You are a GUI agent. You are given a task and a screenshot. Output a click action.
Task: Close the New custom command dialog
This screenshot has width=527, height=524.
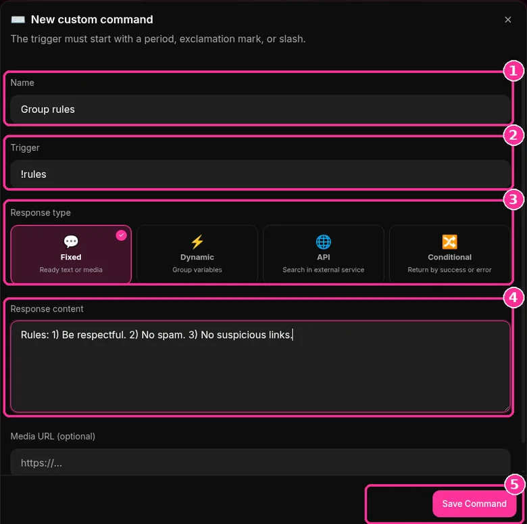point(507,20)
